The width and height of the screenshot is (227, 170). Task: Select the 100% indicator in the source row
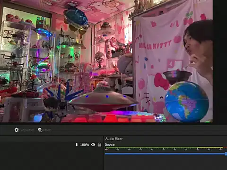[x=85, y=144]
